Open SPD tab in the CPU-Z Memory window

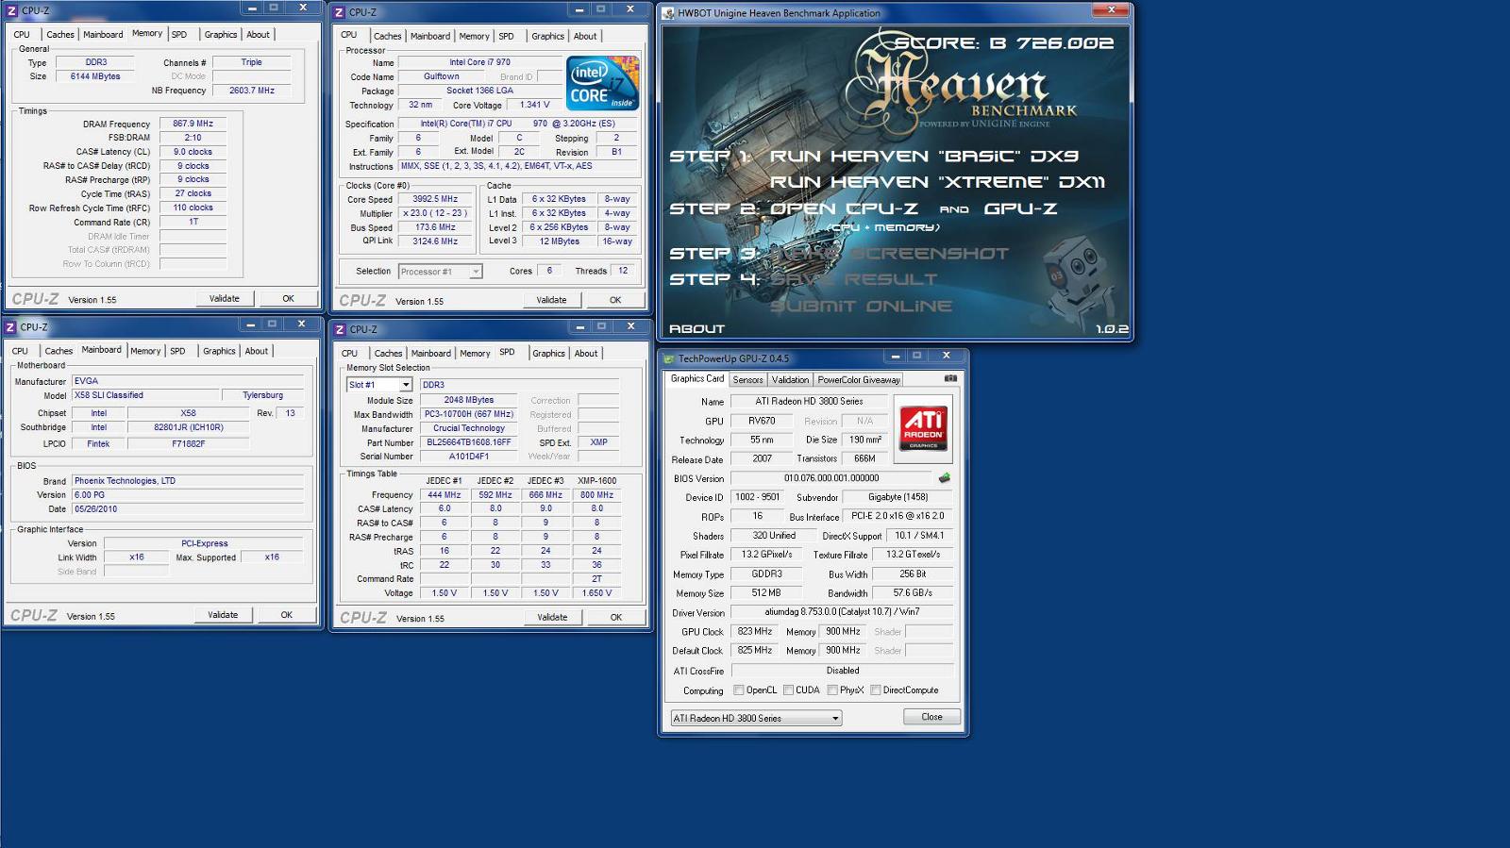(x=179, y=35)
